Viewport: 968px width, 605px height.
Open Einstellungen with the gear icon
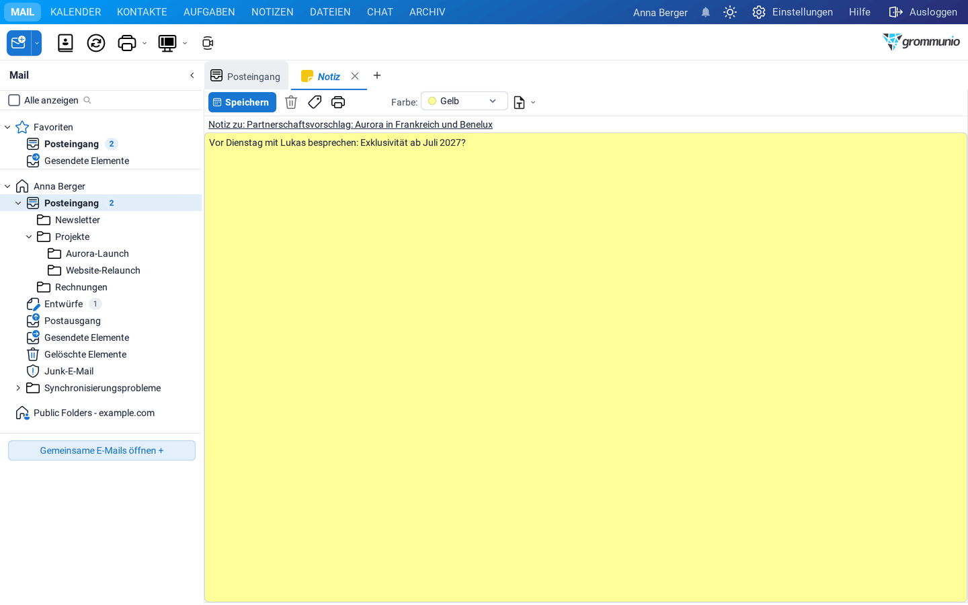pos(759,12)
